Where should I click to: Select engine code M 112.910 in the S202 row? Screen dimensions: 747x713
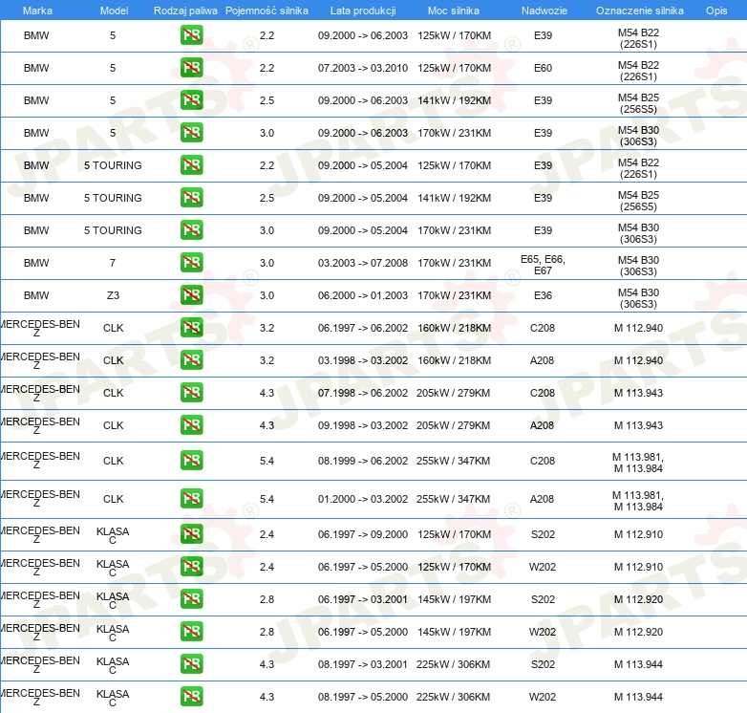click(x=638, y=534)
